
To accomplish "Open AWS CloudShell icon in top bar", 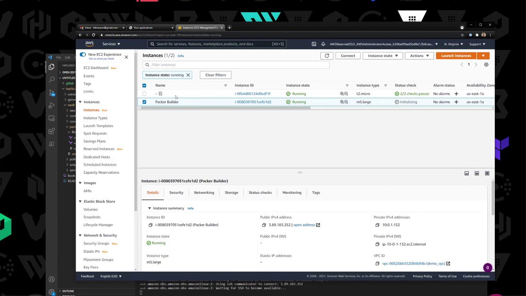I will (x=314, y=44).
